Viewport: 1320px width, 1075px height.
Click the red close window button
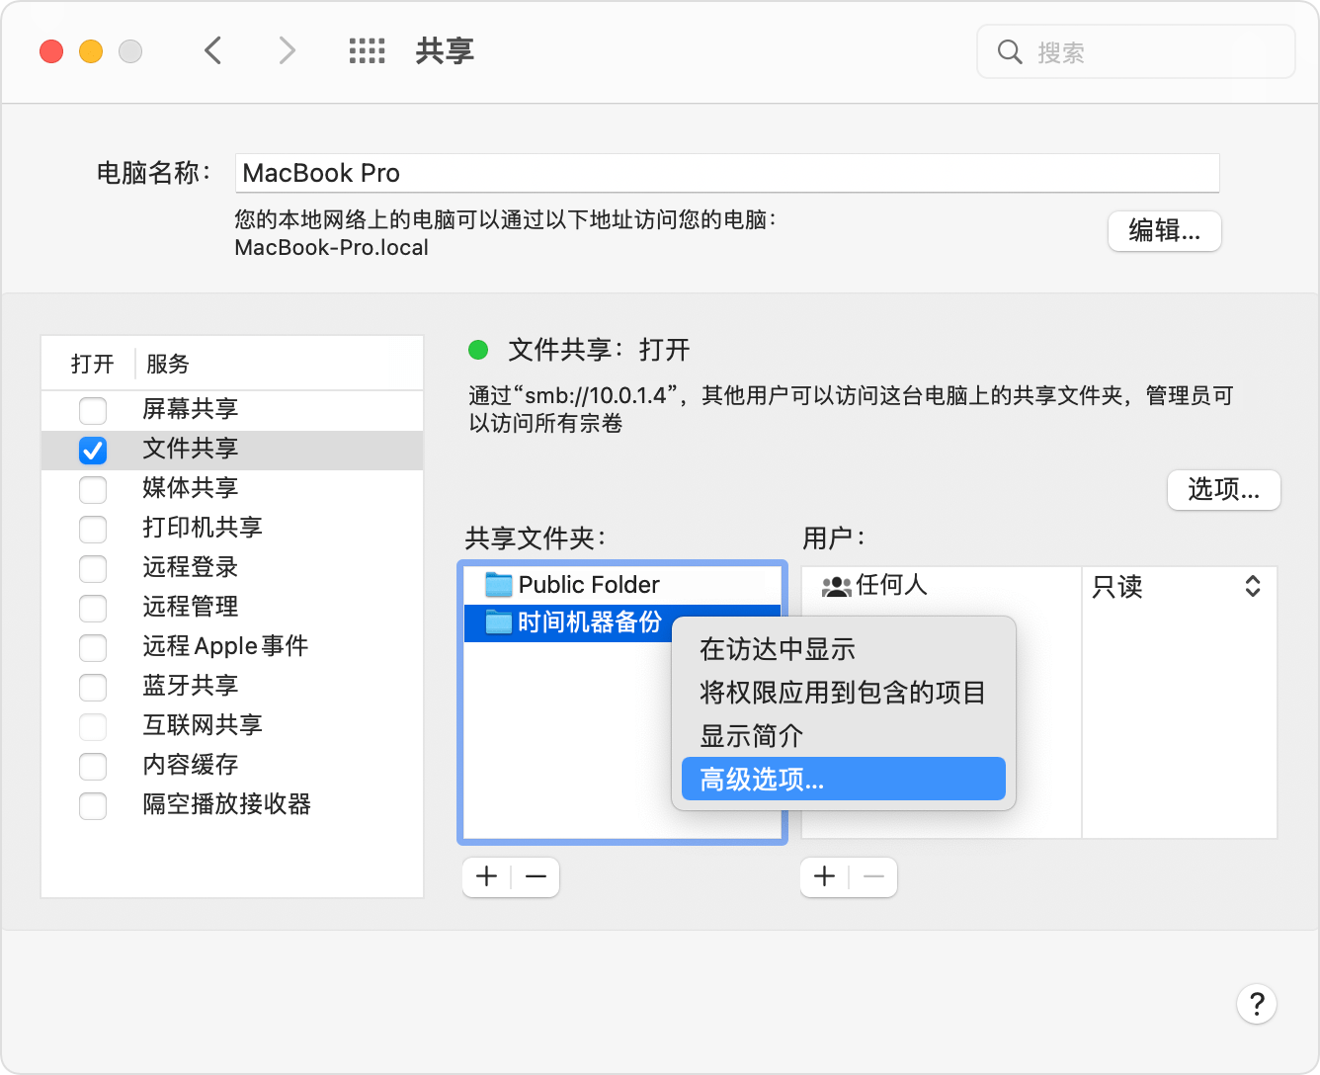click(x=51, y=51)
